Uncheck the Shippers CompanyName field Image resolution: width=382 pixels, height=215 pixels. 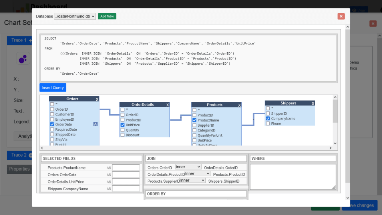(268, 118)
